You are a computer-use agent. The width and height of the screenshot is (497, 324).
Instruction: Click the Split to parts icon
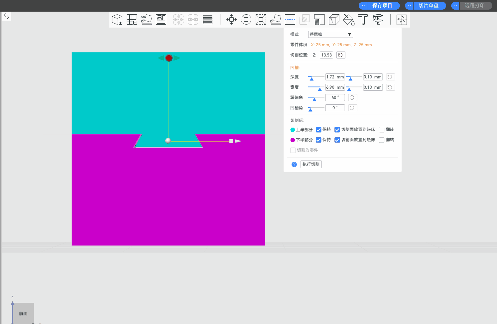click(x=193, y=20)
